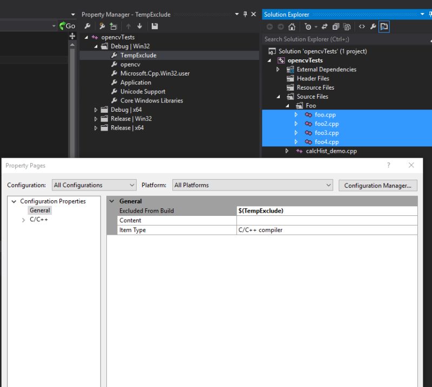Toggle Preview Selected Items in Solution Explorer

[x=385, y=26]
